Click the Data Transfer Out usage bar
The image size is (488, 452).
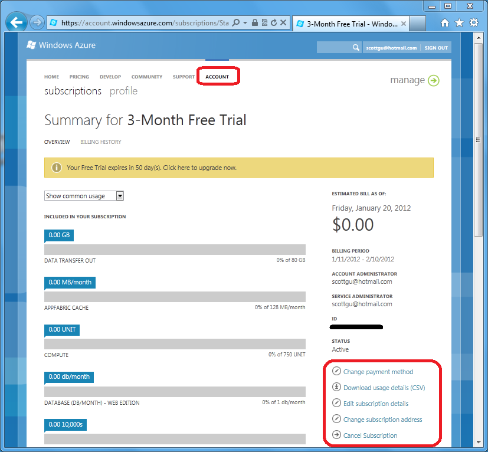tap(175, 250)
